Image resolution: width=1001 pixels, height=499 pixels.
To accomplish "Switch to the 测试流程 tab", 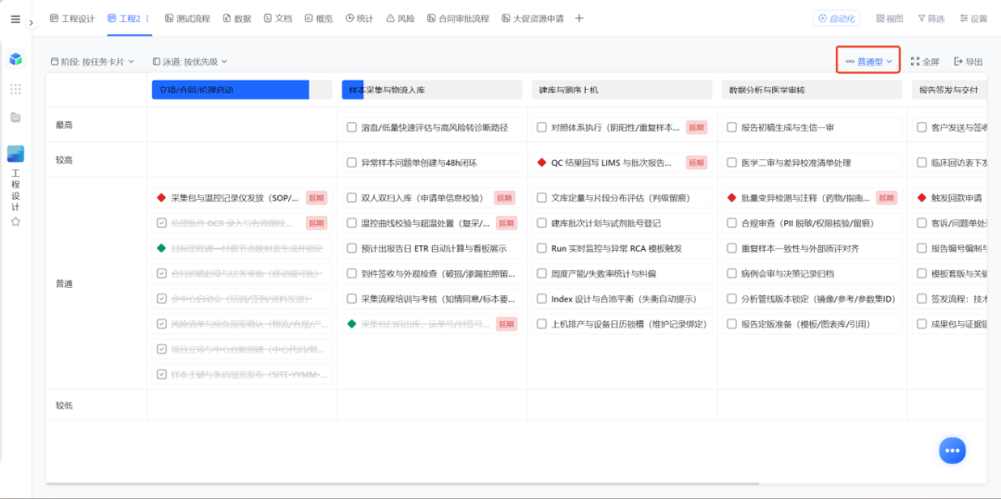I will pyautogui.click(x=187, y=19).
